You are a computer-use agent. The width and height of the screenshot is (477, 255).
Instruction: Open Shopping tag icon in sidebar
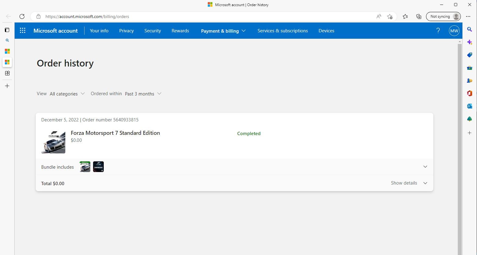click(470, 55)
